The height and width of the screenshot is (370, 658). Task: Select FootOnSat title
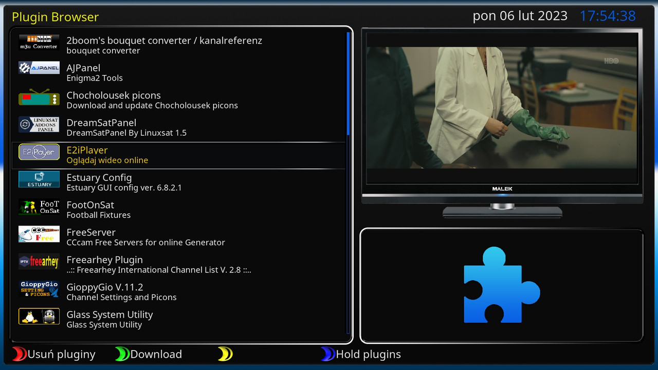pyautogui.click(x=90, y=205)
